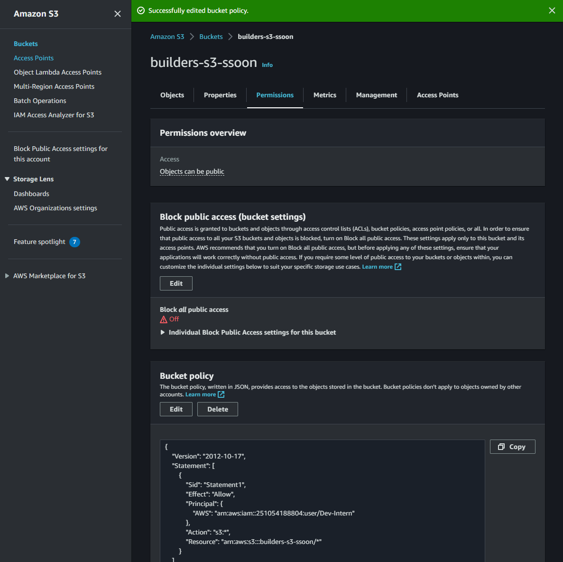Open external link icon after Block public access Learn more
The width and height of the screenshot is (563, 562).
[398, 267]
